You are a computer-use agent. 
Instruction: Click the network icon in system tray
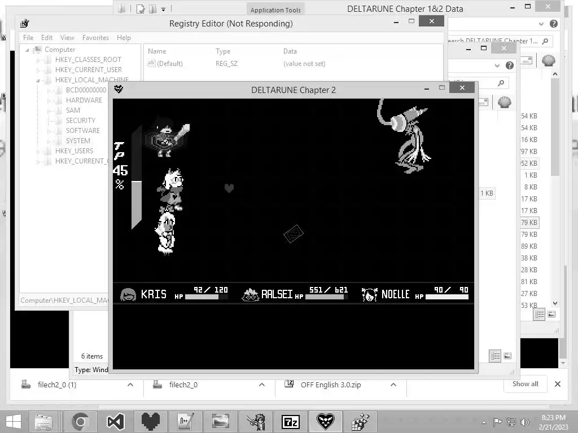click(x=511, y=422)
